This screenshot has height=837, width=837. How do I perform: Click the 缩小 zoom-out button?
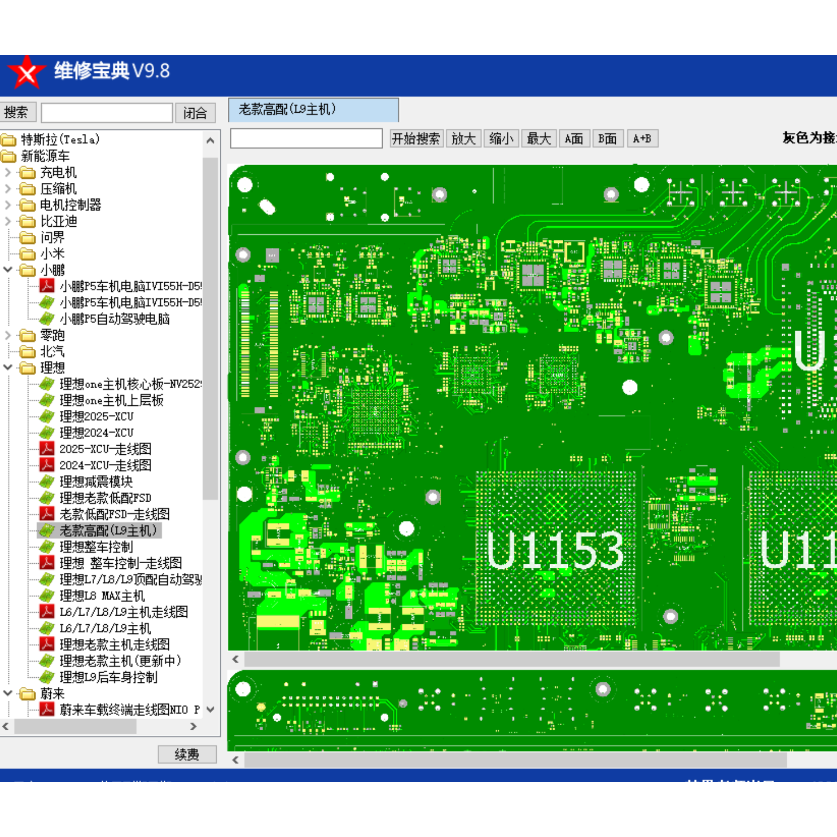(x=501, y=138)
